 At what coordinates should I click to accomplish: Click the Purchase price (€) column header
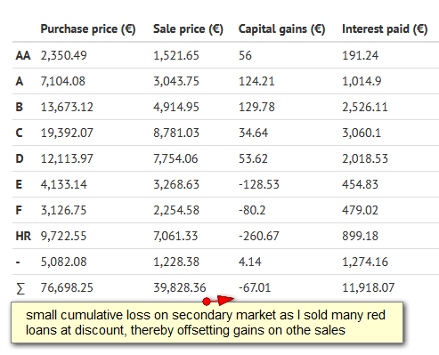click(88, 29)
